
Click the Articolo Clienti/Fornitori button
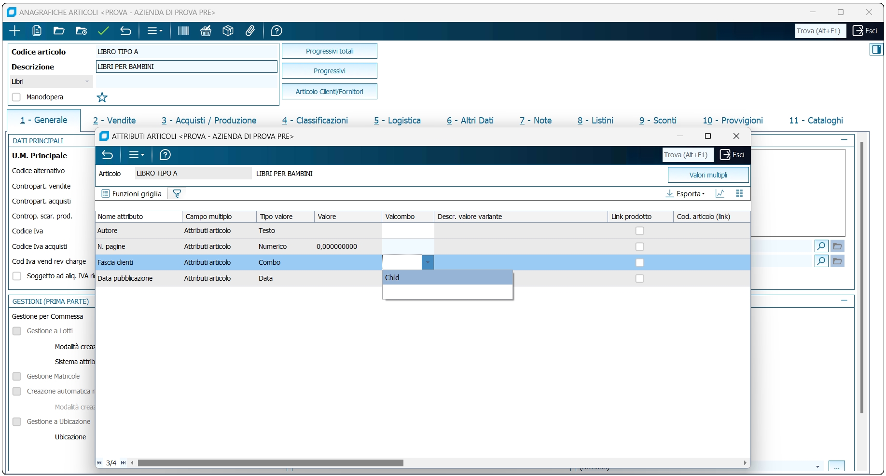pyautogui.click(x=330, y=92)
